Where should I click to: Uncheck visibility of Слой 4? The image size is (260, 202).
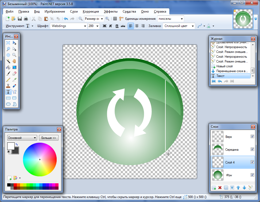[252, 162]
